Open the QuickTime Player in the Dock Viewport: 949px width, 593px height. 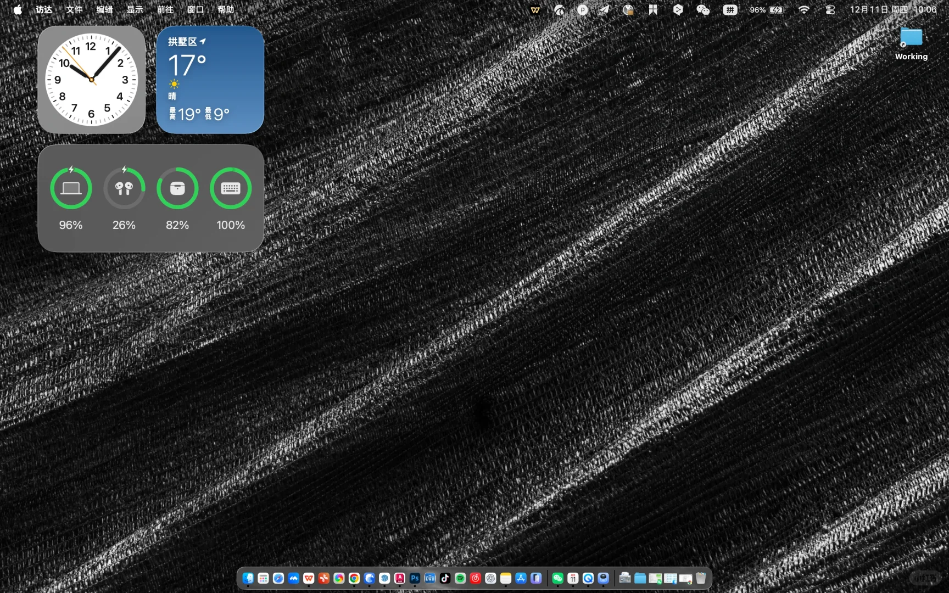[x=588, y=578]
